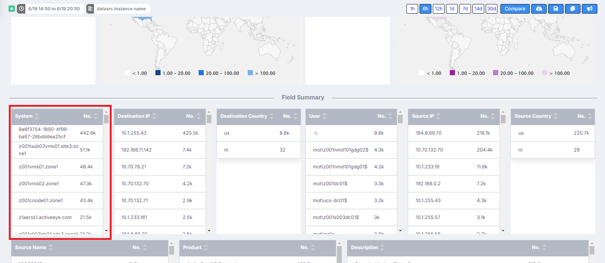Select user mot\z001s003dc01$ row
Screen dimensions: 605x263
point(351,217)
